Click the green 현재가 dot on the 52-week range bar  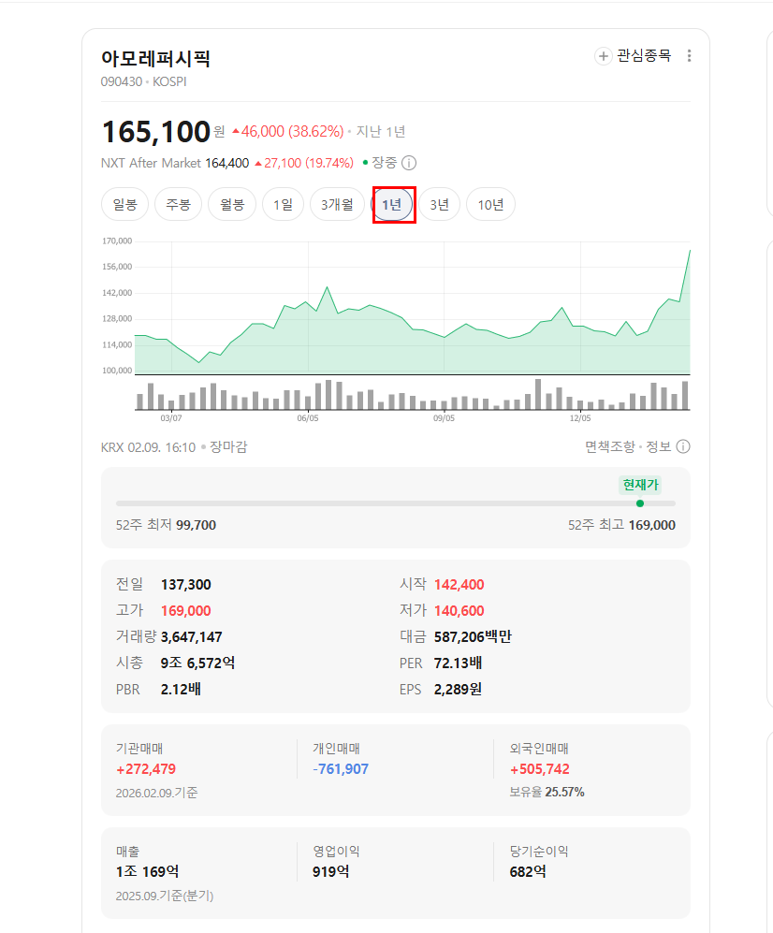coord(640,503)
